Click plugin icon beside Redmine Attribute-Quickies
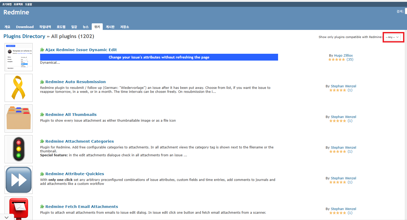This screenshot has width=407, height=220. [x=42, y=174]
